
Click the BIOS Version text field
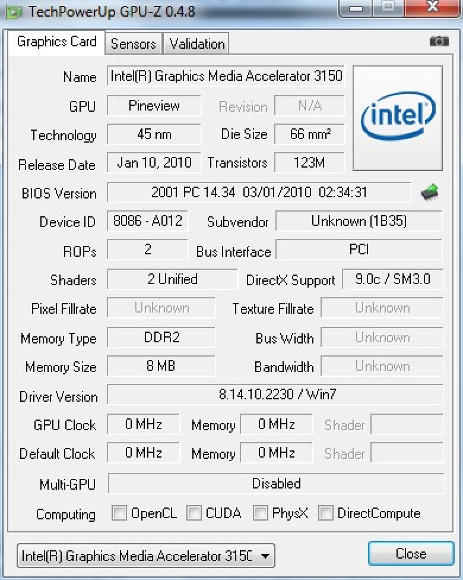click(x=259, y=193)
